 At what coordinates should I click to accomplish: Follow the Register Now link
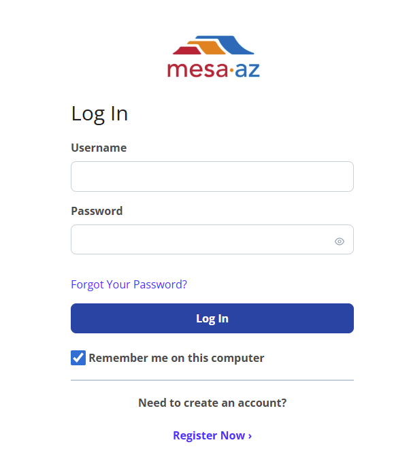[x=208, y=435]
